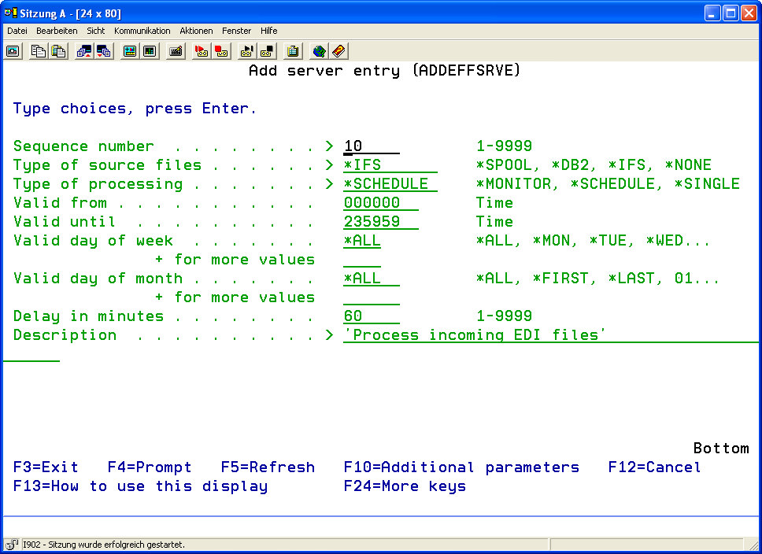Click the F3=Exit function key label

(46, 467)
